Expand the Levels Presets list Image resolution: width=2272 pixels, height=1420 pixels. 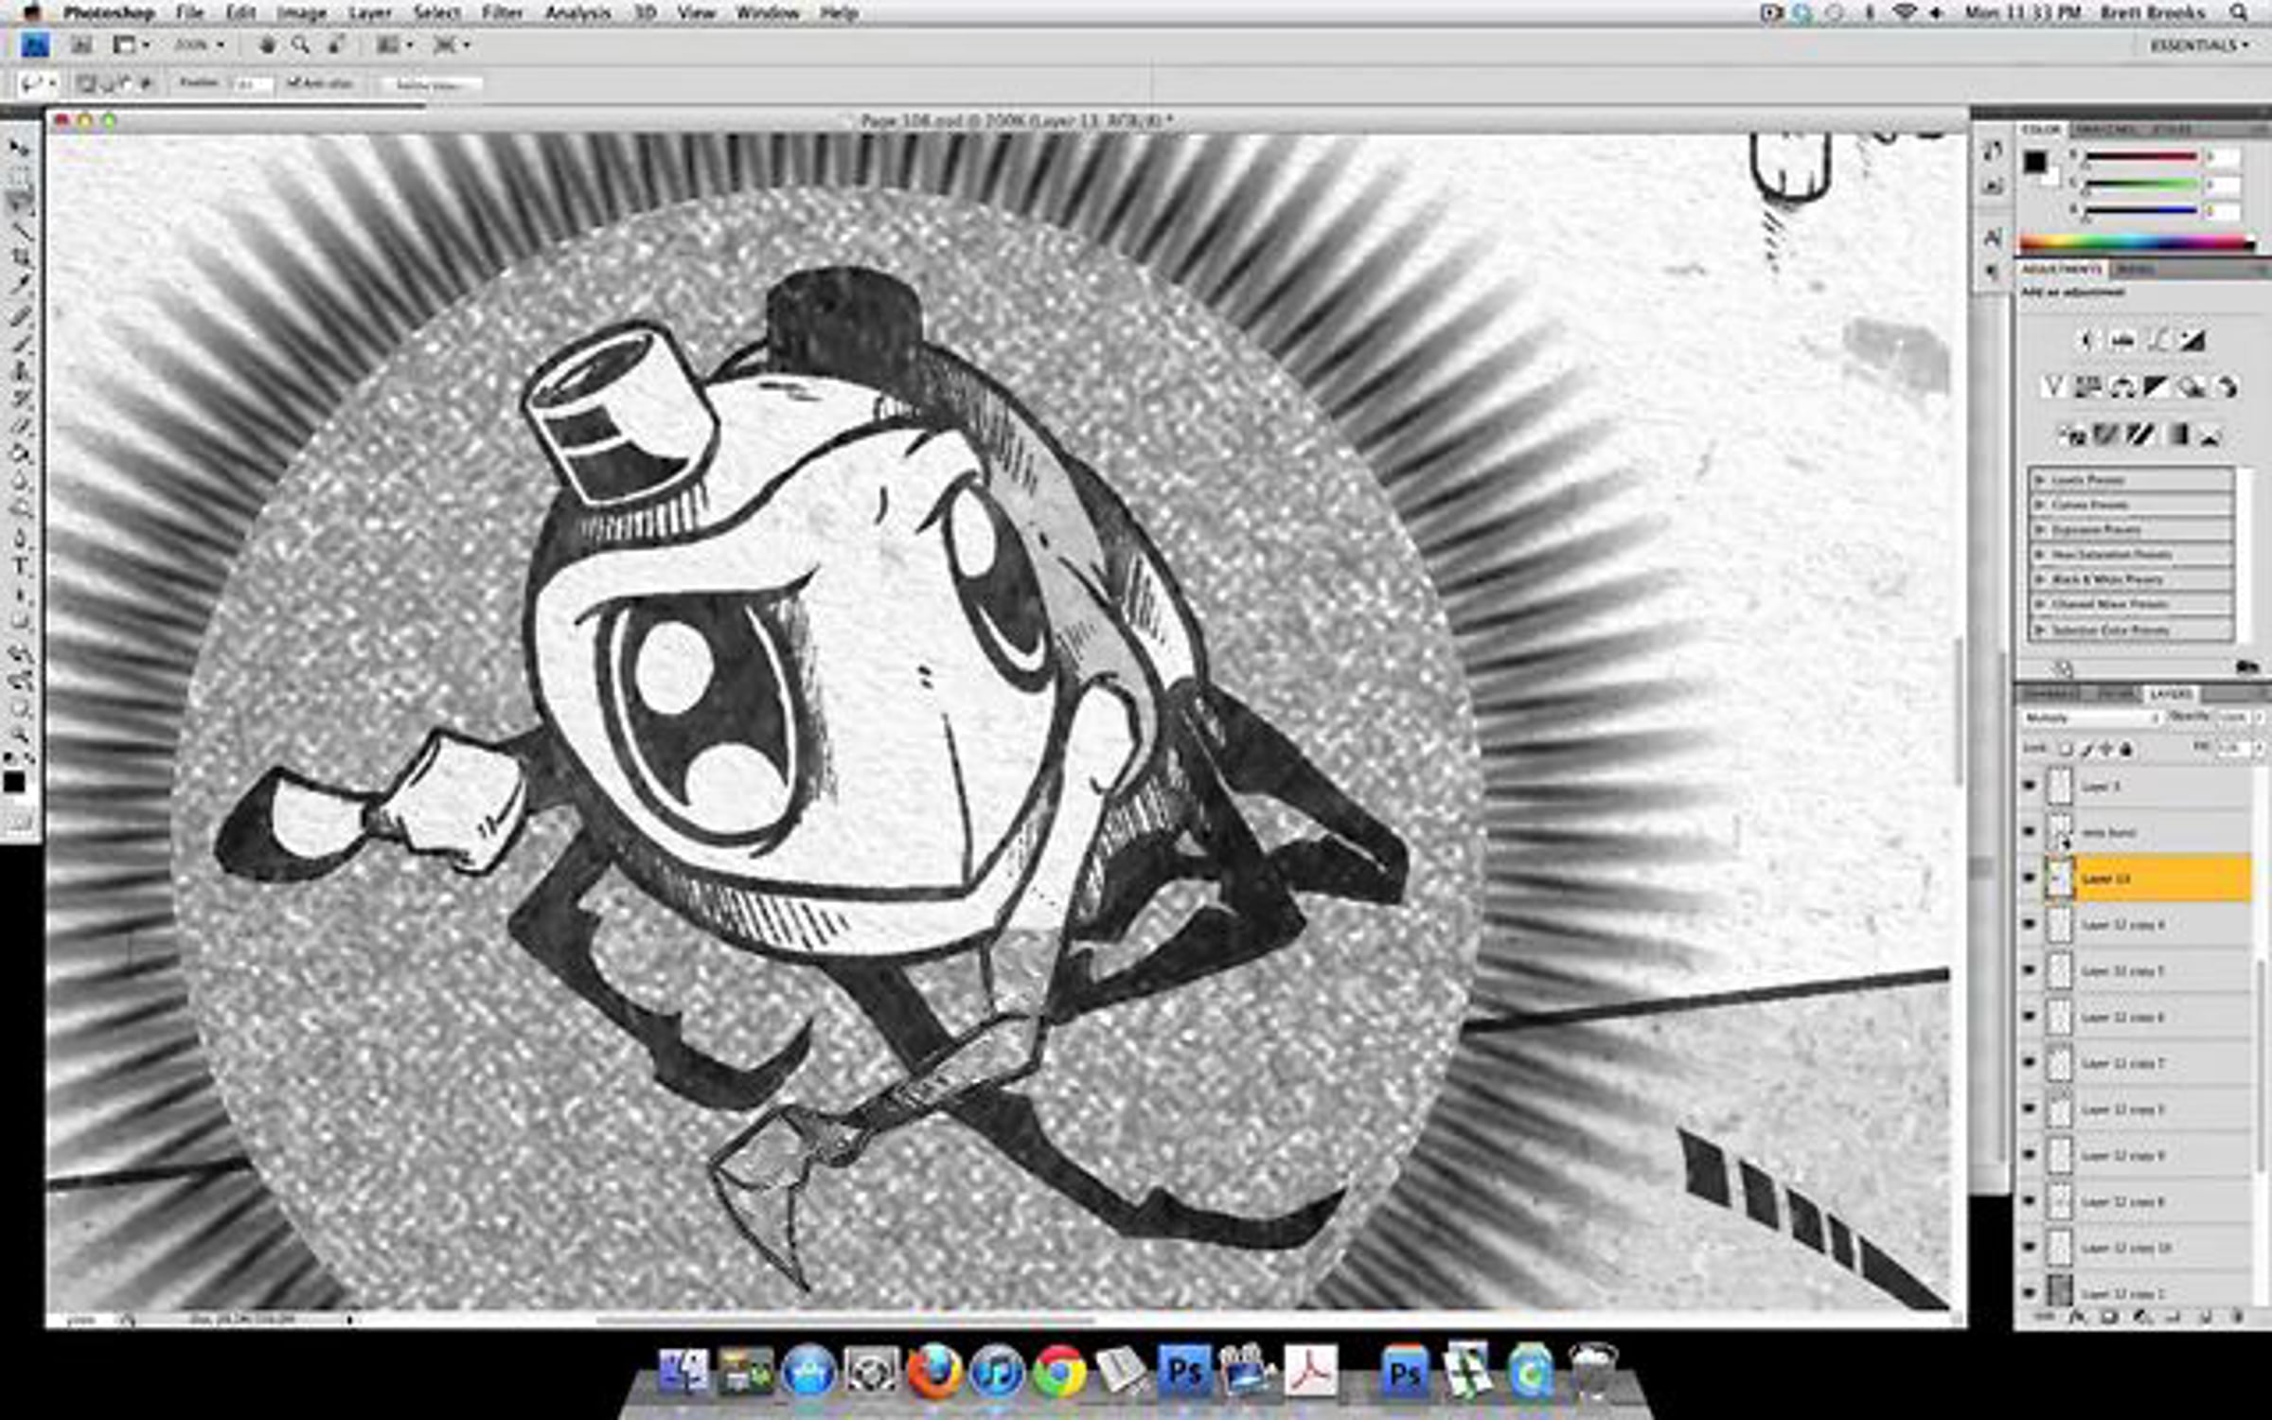coord(2041,480)
